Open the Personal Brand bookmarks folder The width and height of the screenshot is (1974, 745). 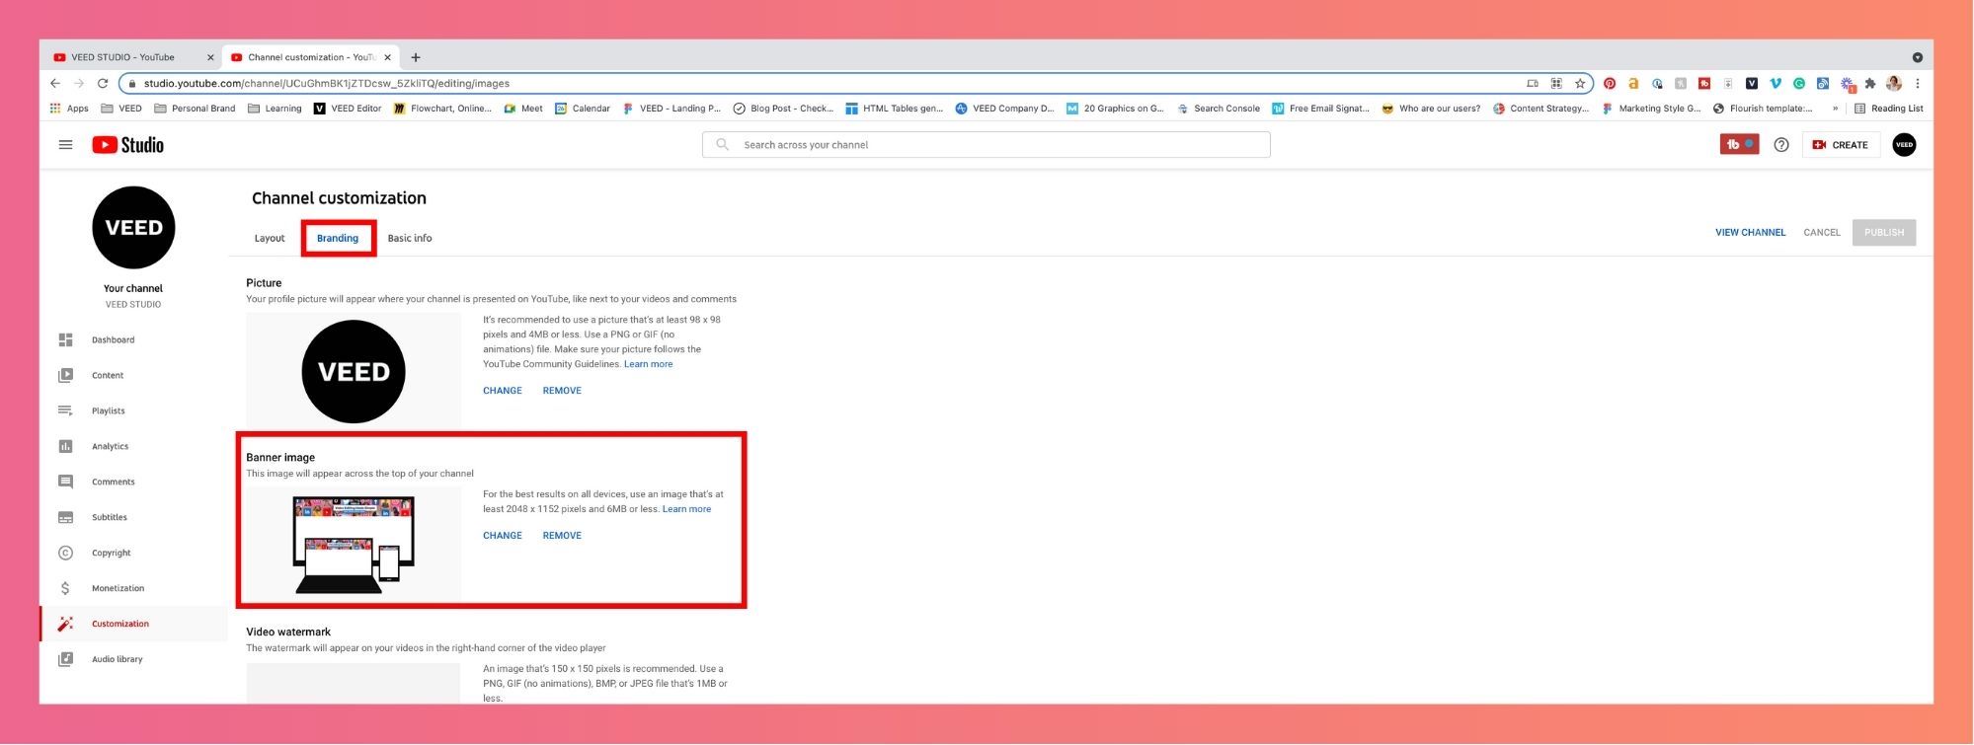[x=195, y=109]
